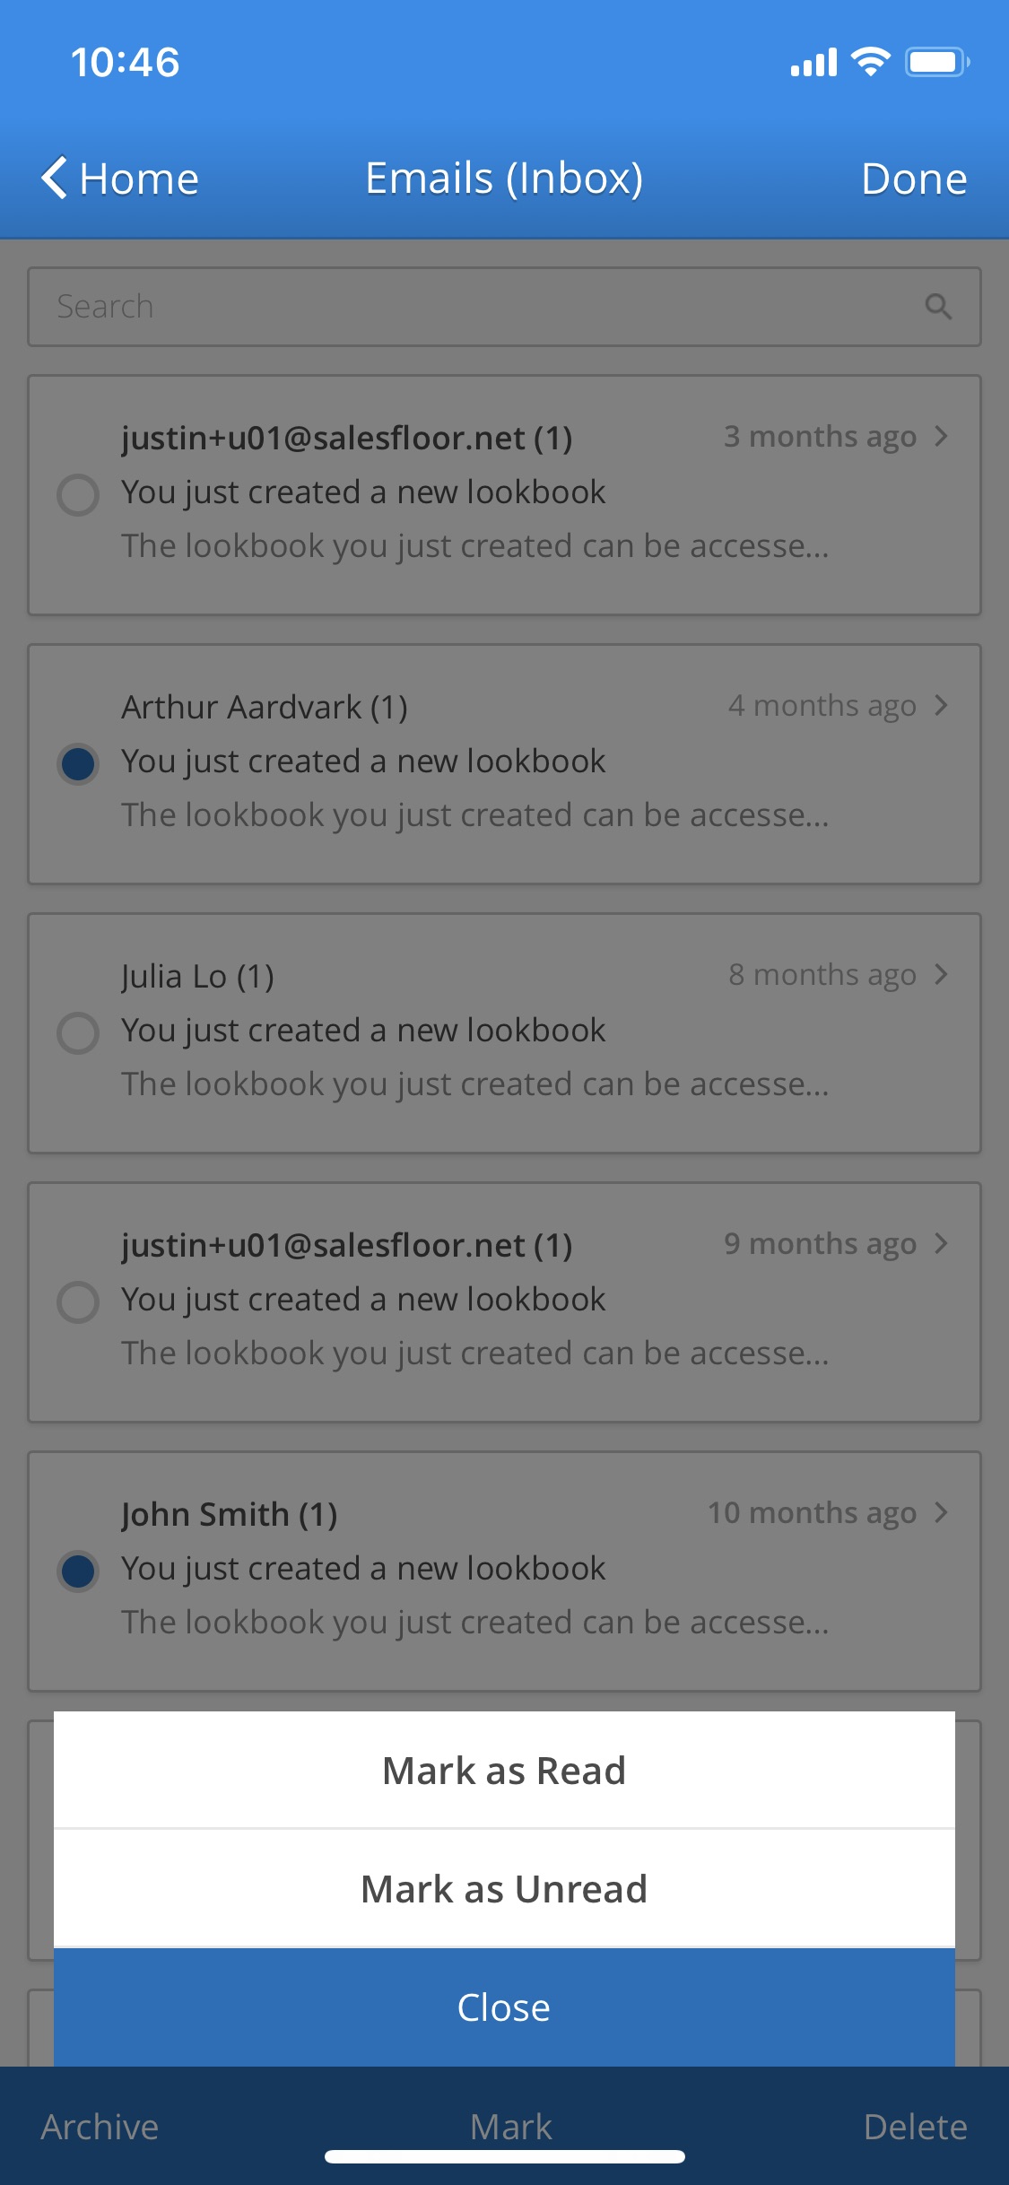Focus the Search input field

coord(475,307)
